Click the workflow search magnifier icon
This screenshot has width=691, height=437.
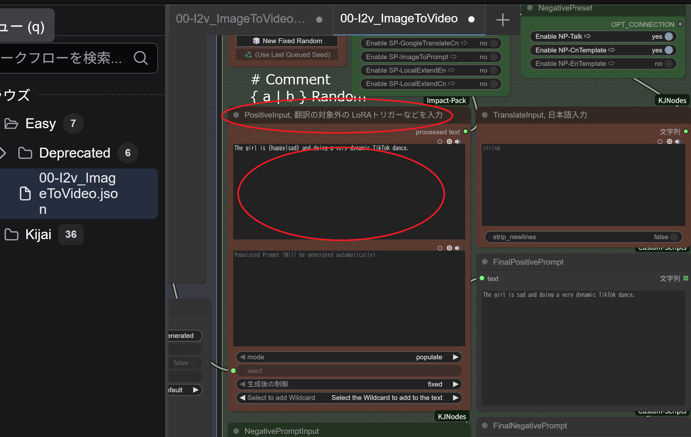140,58
